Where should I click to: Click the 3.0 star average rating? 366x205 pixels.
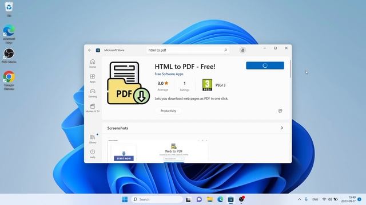coord(163,86)
